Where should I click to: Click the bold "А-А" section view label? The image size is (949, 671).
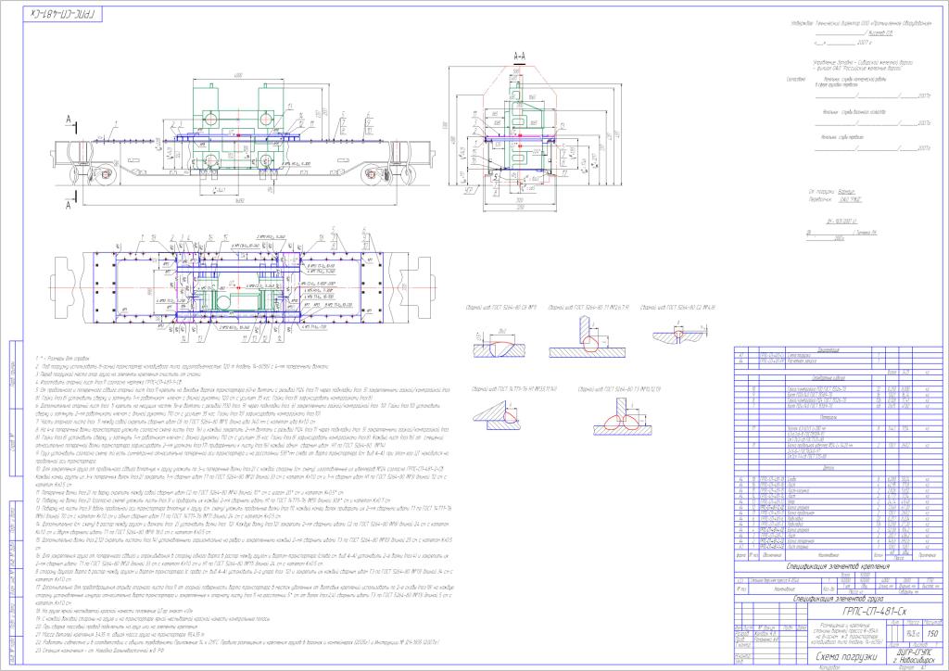tap(519, 57)
